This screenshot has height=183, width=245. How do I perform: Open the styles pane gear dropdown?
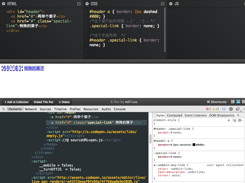[240, 120]
